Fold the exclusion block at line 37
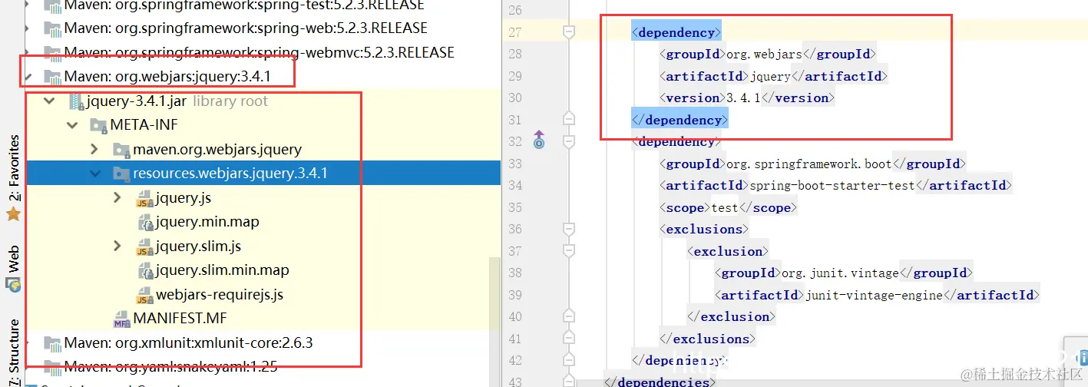This screenshot has height=387, width=1088. pyautogui.click(x=568, y=251)
